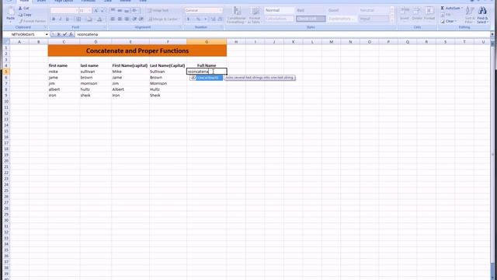Open the General number format dropdown
497x280 pixels.
point(221,10)
